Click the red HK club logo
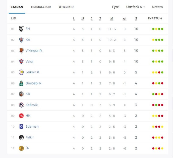Viewport: 173px width, 158px height. (21, 116)
